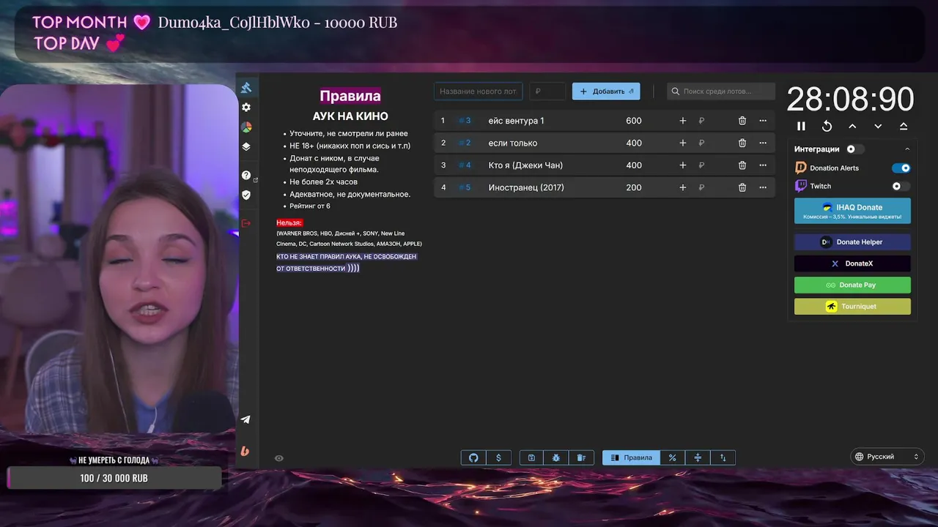The height and width of the screenshot is (527, 938).
Task: Toggle the Правила tab in bottom toolbar
Action: coord(631,457)
